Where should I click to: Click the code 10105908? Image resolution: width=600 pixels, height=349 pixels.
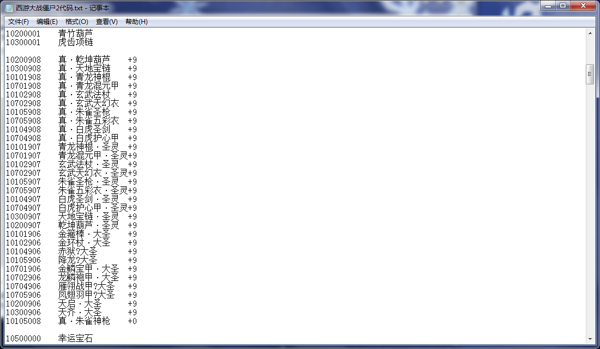[23, 112]
